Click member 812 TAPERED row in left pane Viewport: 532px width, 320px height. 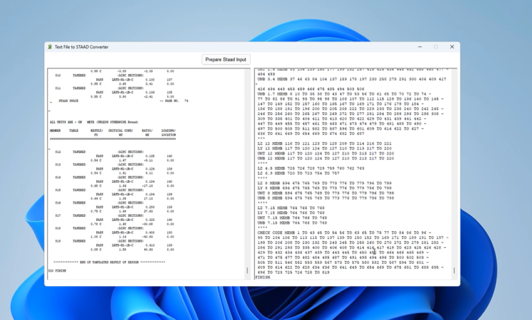pyautogui.click(x=100, y=152)
